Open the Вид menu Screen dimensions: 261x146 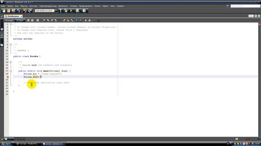(17, 6)
